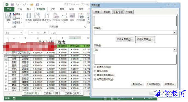The width and height of the screenshot is (188, 102).
Task: Switch to the 开始 Home ribbon tab
Action: (x=20, y=9)
